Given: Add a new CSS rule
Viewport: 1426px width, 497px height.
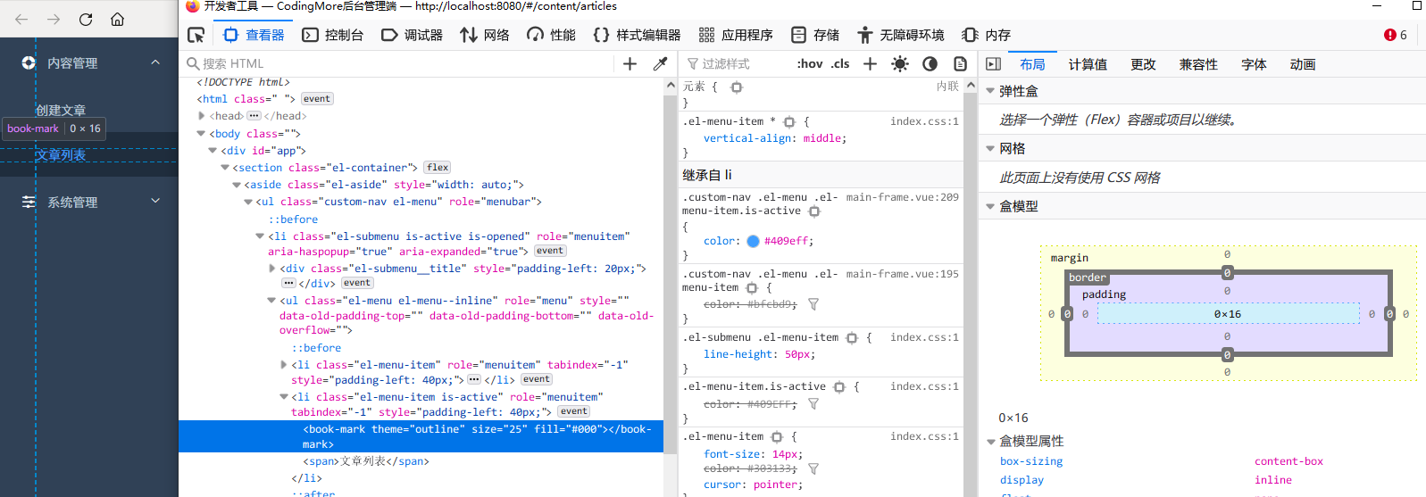Looking at the screenshot, I should 870,63.
